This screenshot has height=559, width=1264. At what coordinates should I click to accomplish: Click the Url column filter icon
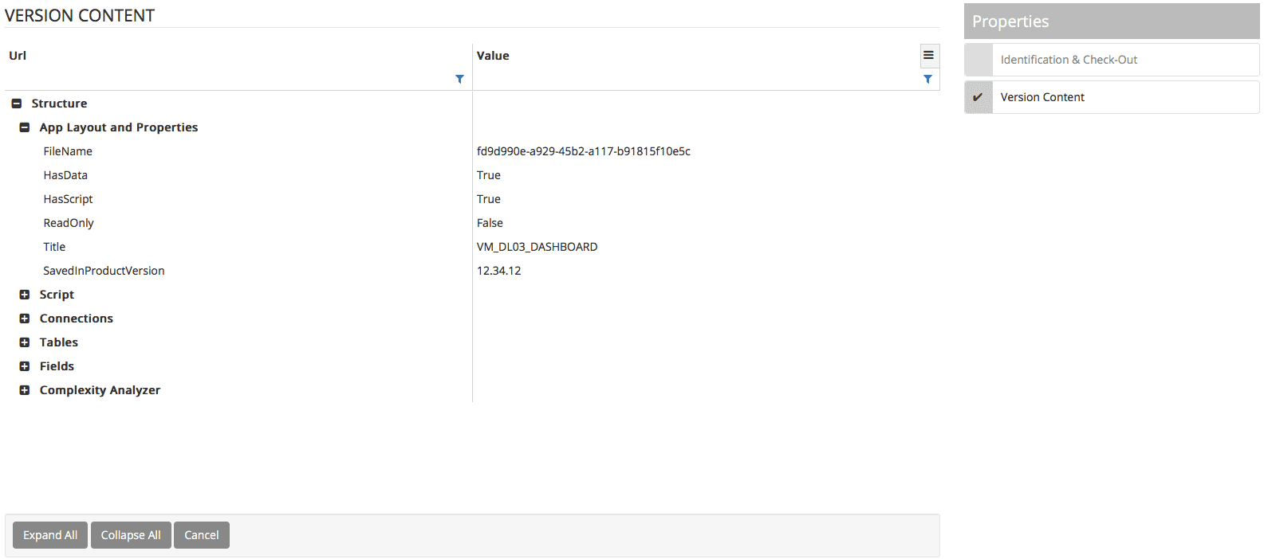coord(459,80)
